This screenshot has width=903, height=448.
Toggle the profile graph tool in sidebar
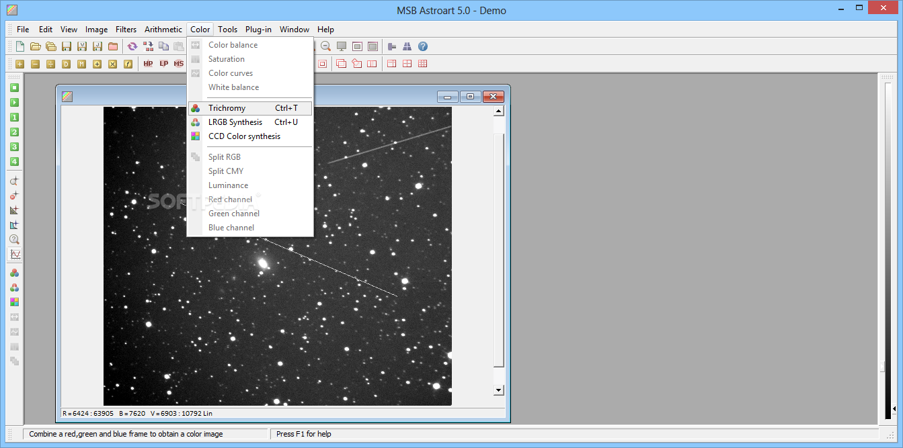point(14,255)
